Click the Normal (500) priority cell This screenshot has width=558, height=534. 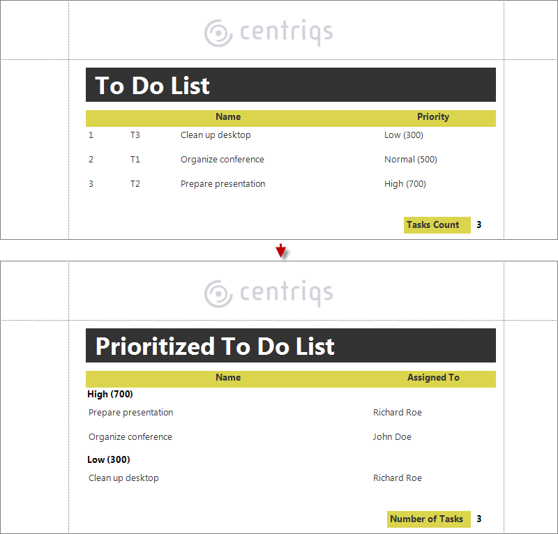click(x=411, y=160)
